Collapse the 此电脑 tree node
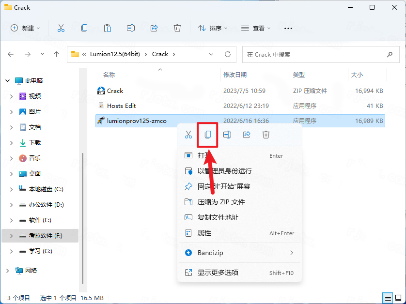This screenshot has width=406, height=304. (7, 81)
